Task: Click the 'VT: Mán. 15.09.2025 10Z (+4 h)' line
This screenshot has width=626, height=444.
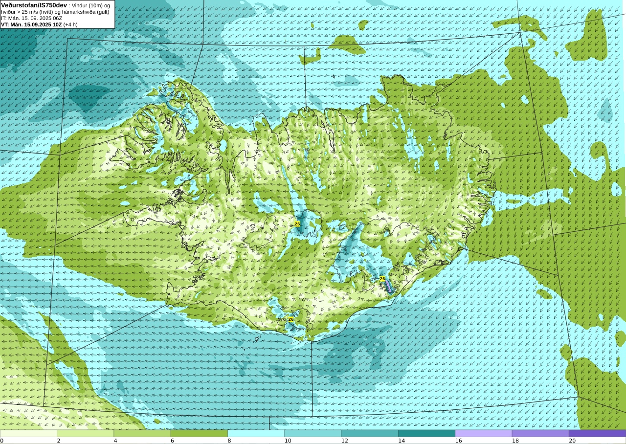Action: click(39, 24)
